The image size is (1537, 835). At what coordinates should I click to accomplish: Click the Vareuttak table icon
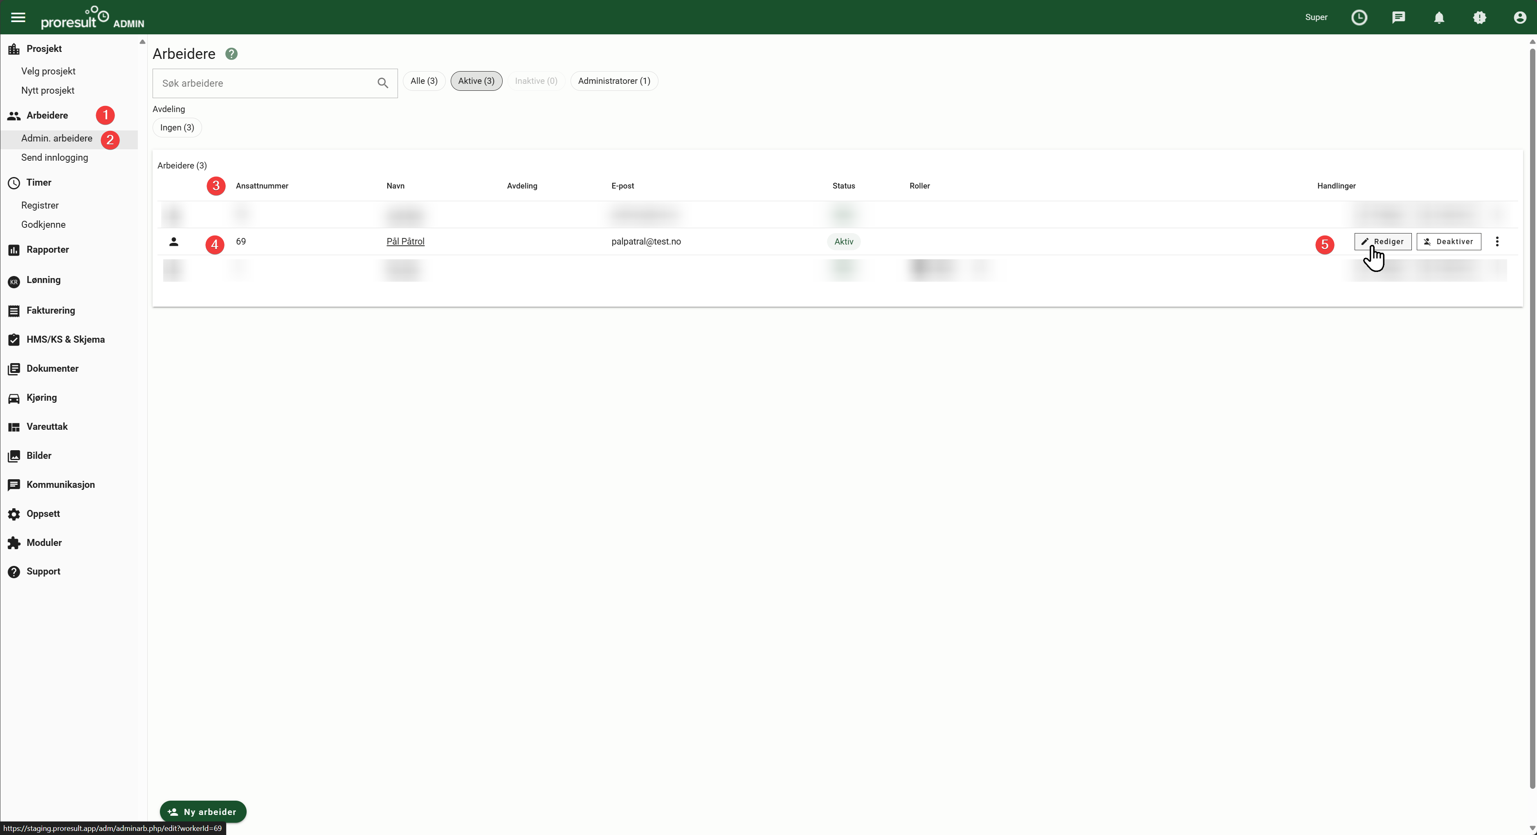(x=14, y=427)
